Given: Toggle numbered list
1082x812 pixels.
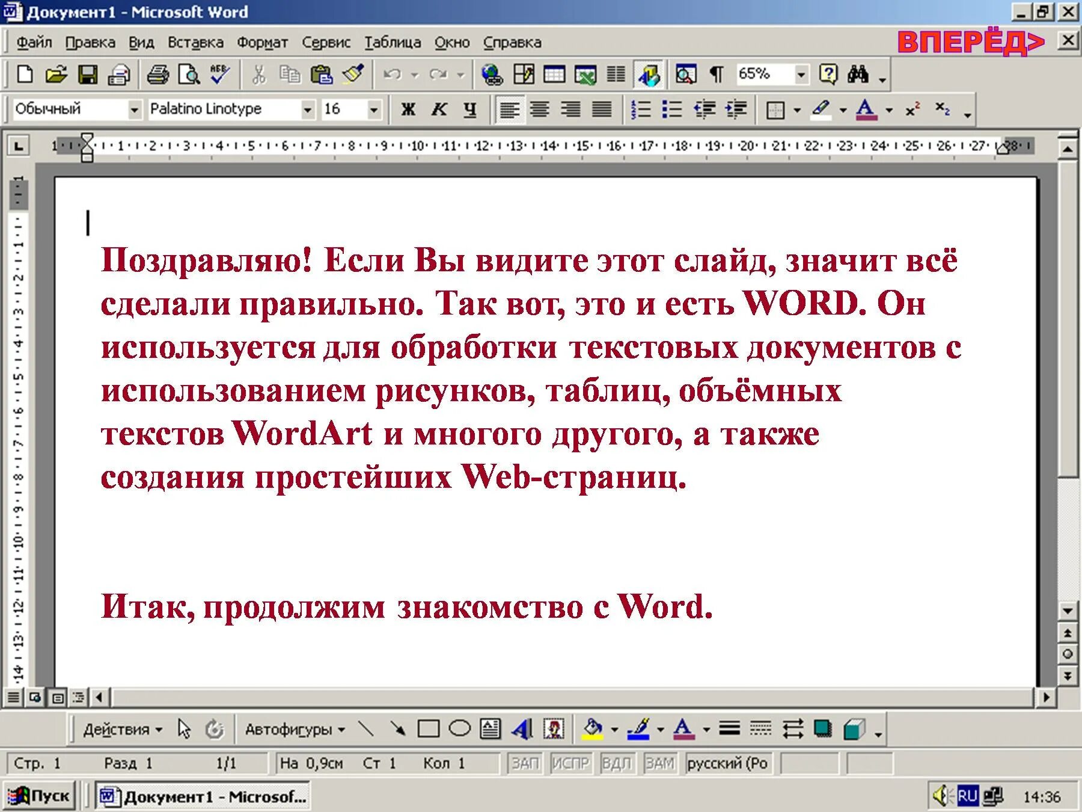Looking at the screenshot, I should [x=641, y=109].
